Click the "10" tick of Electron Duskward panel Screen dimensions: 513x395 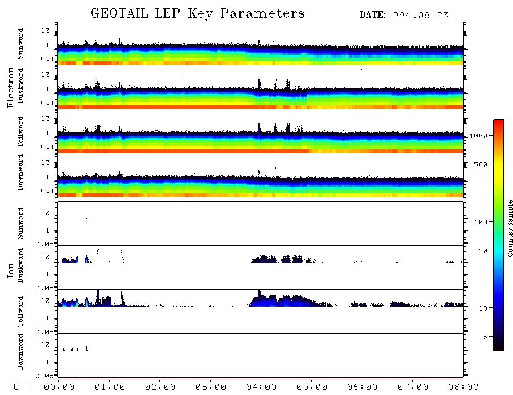(x=45, y=75)
